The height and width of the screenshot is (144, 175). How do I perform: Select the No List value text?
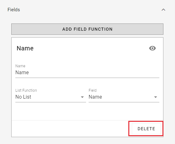[23, 97]
